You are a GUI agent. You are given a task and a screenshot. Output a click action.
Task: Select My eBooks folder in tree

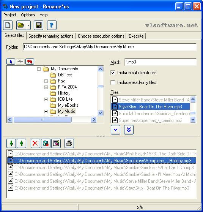(68, 105)
